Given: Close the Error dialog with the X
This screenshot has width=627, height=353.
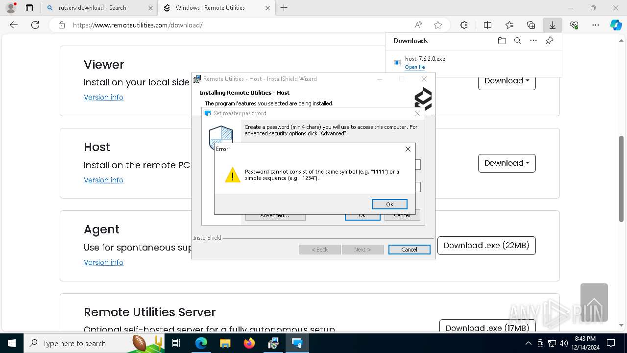Looking at the screenshot, I should point(408,149).
